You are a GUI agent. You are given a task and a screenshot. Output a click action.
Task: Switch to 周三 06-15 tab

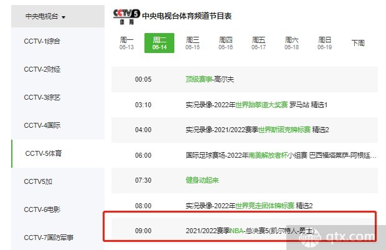click(x=192, y=43)
